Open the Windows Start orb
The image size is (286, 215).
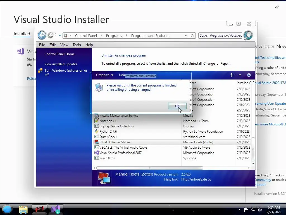[7, 209]
